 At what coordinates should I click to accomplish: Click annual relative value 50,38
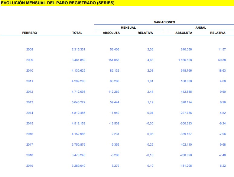(x=222, y=60)
